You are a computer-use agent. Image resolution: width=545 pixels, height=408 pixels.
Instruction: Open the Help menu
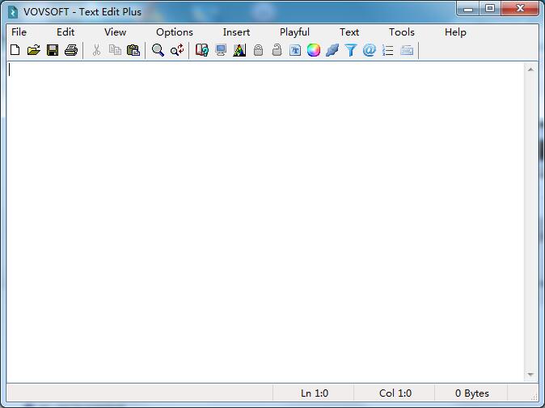[x=455, y=32]
